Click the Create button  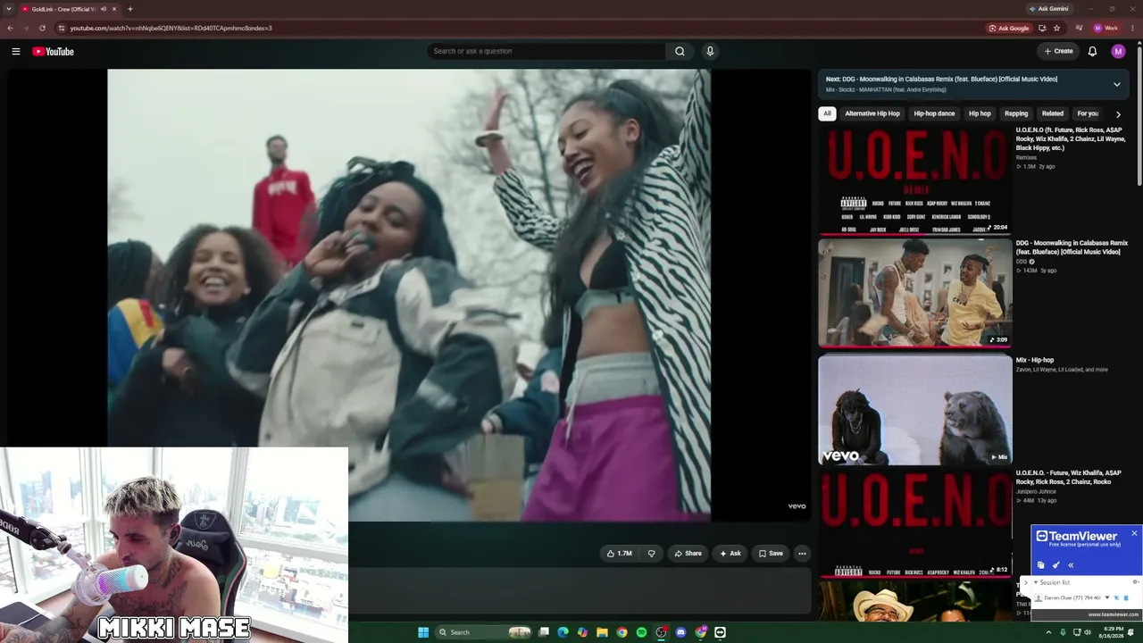pyautogui.click(x=1059, y=51)
